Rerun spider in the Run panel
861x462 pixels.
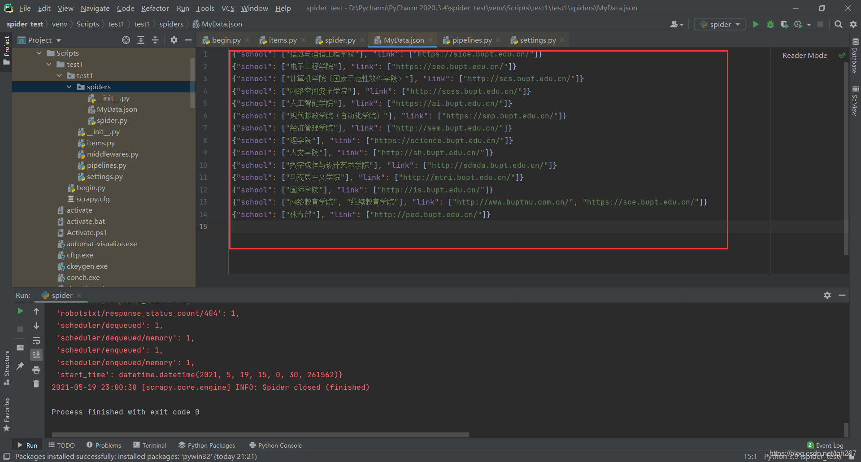pyautogui.click(x=20, y=311)
